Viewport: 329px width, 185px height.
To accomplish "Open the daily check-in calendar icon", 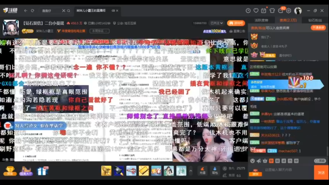I will click(x=264, y=11).
